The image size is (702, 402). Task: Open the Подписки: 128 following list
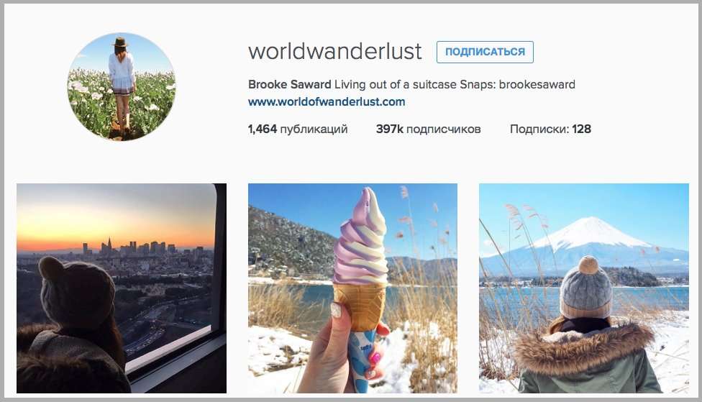point(550,129)
